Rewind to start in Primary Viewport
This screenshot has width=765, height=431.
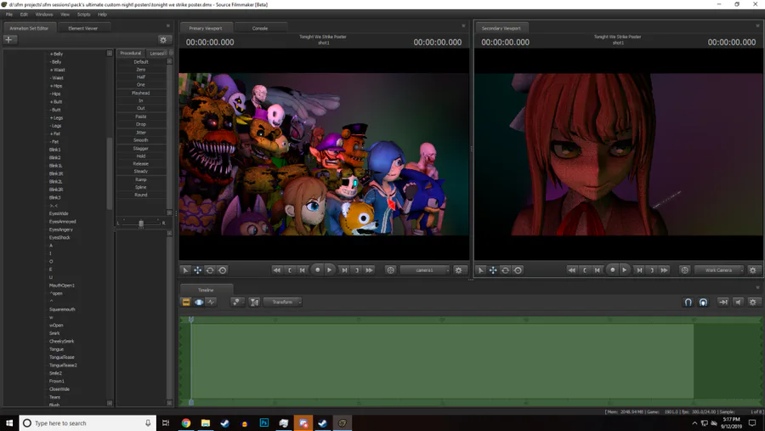click(276, 270)
